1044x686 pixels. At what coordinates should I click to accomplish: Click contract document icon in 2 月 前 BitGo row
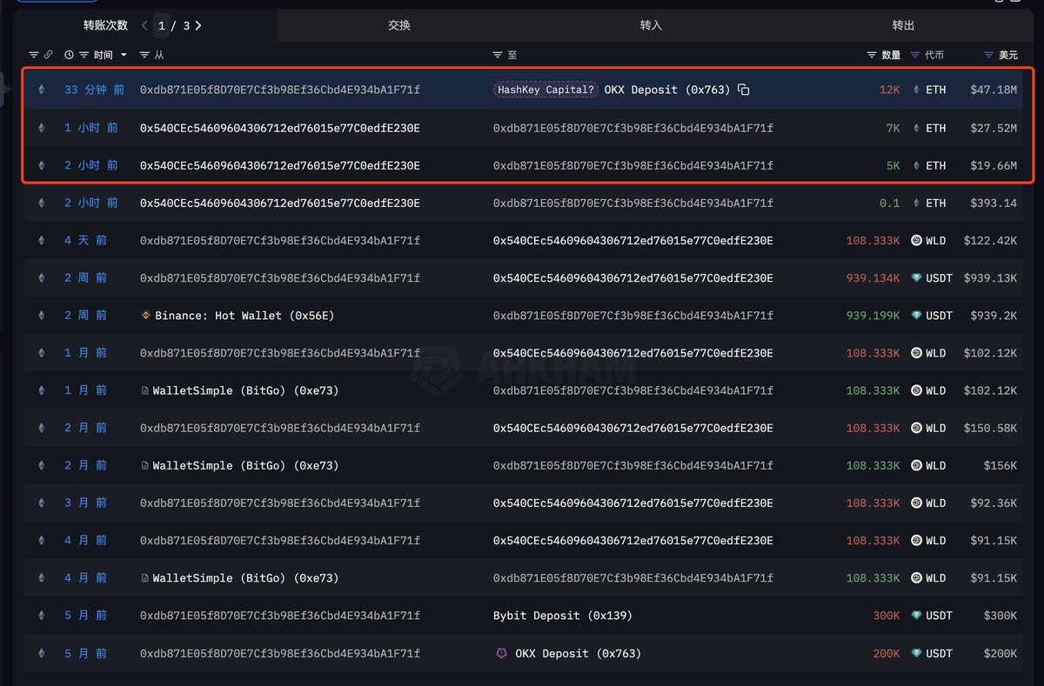coord(145,465)
